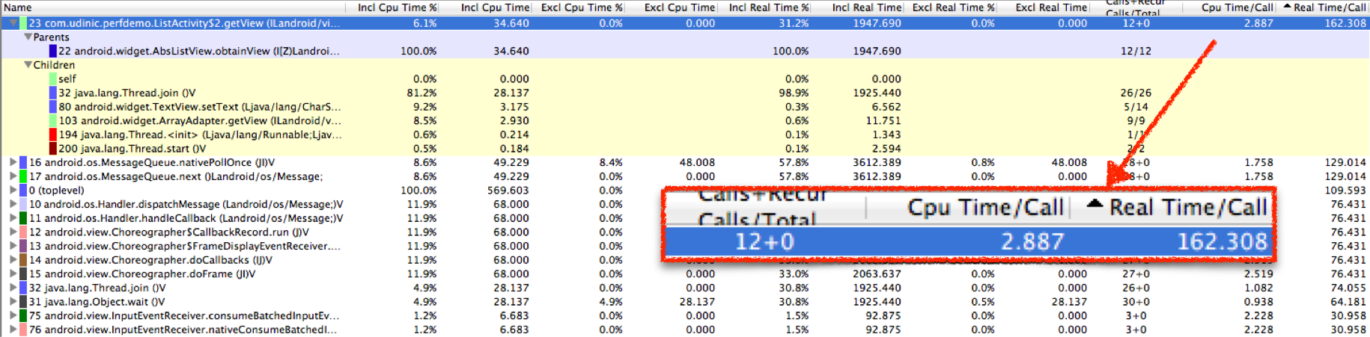Expand row 75 InputEventReceiver.consumeBatchedInputEvents

(x=13, y=316)
